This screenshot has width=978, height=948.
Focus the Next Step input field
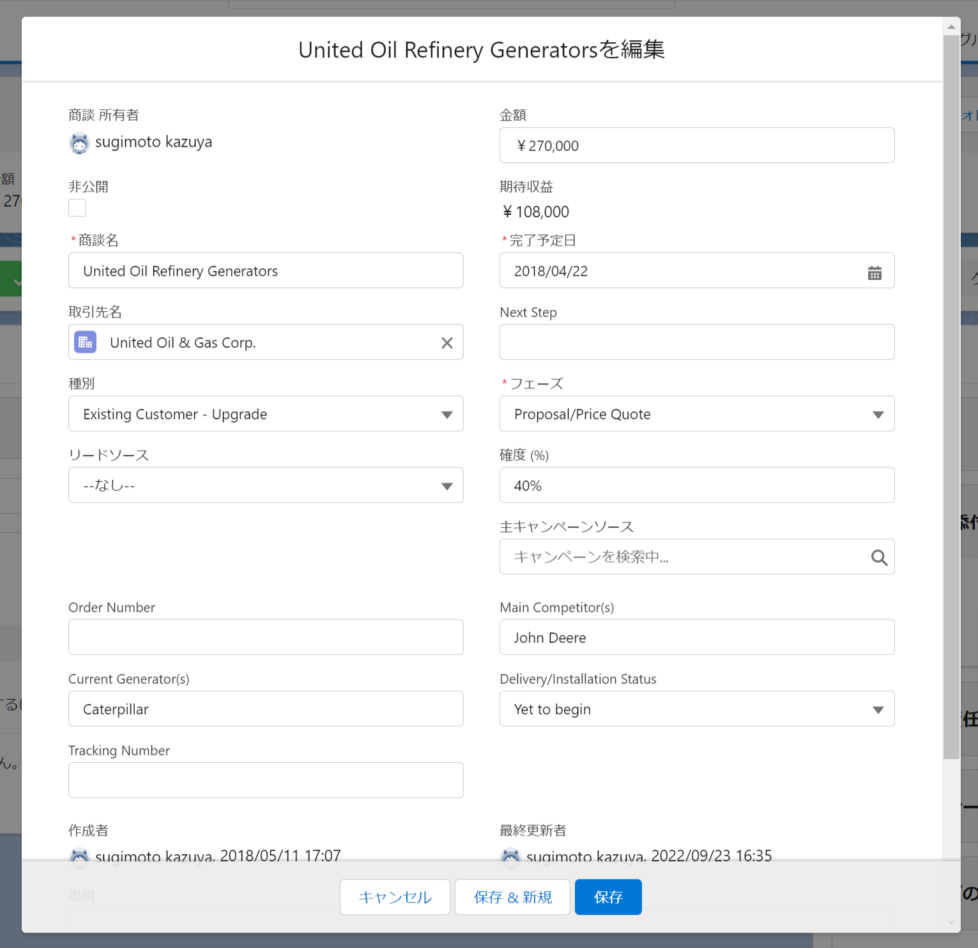(x=697, y=342)
